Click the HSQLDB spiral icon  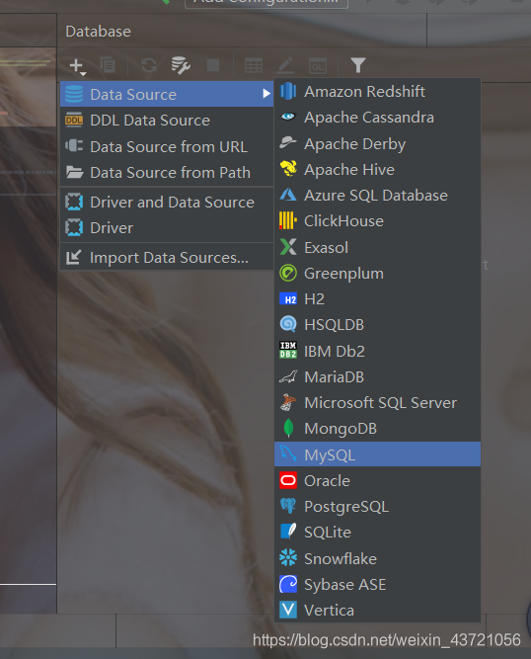[288, 324]
